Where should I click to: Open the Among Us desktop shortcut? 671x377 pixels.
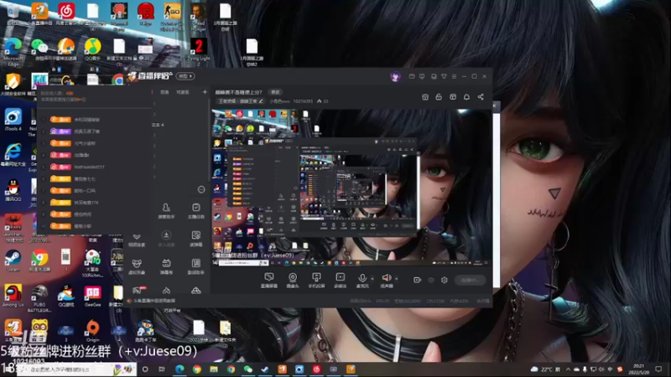pos(13,296)
